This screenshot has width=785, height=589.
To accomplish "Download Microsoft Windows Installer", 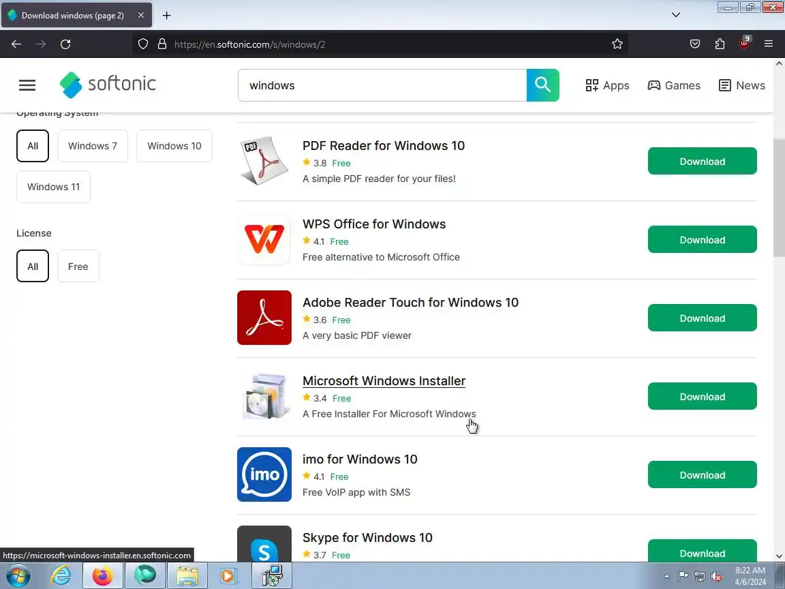I will [703, 396].
